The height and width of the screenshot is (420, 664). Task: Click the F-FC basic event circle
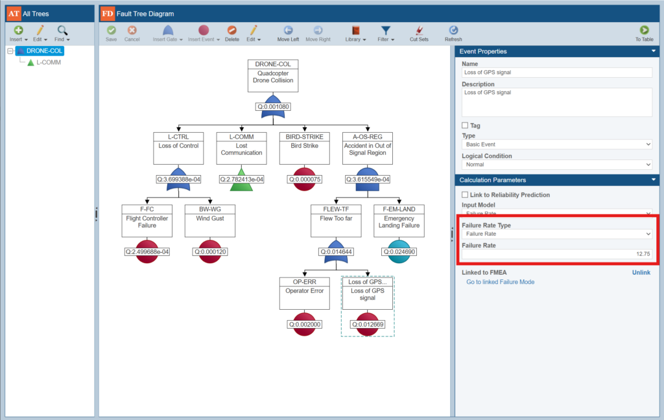tap(147, 252)
